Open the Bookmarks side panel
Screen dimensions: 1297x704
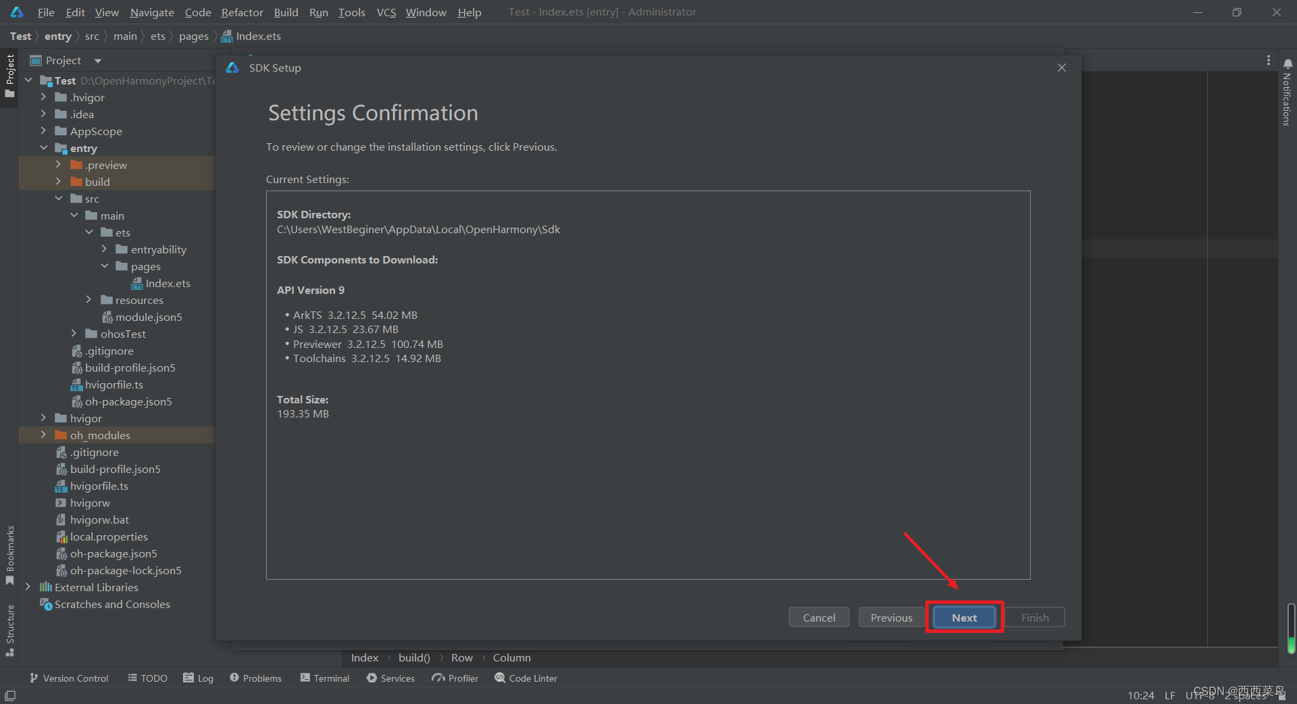[9, 555]
